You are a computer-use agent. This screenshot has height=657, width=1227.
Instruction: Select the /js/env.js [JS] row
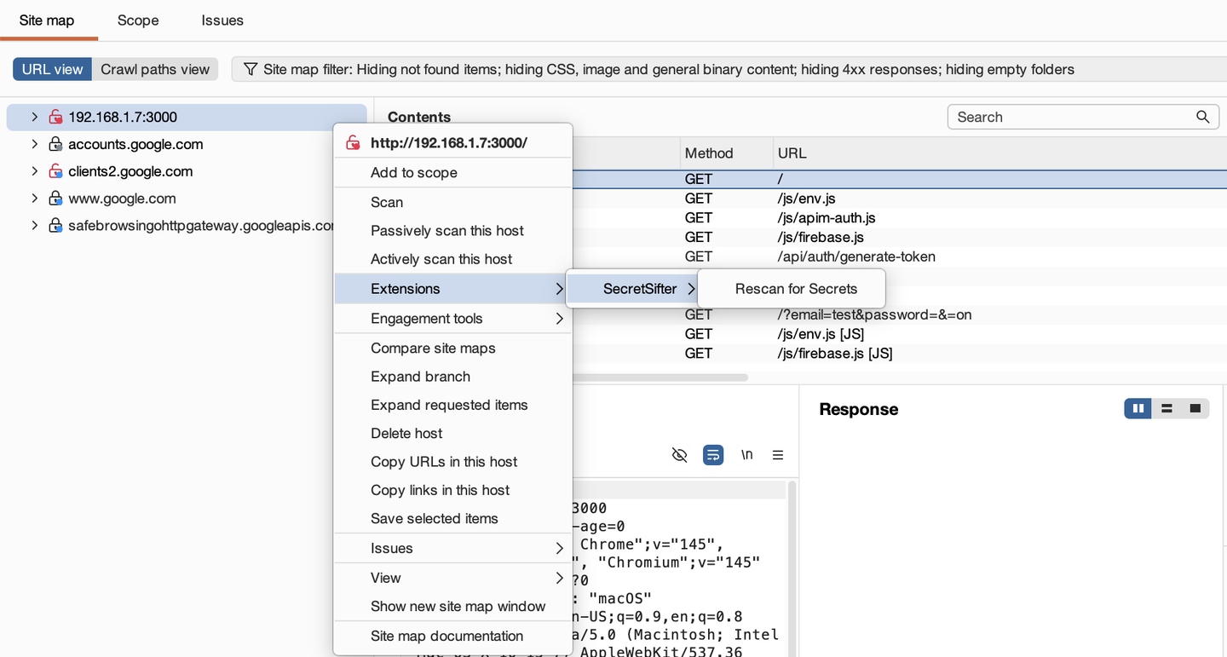tap(899, 333)
